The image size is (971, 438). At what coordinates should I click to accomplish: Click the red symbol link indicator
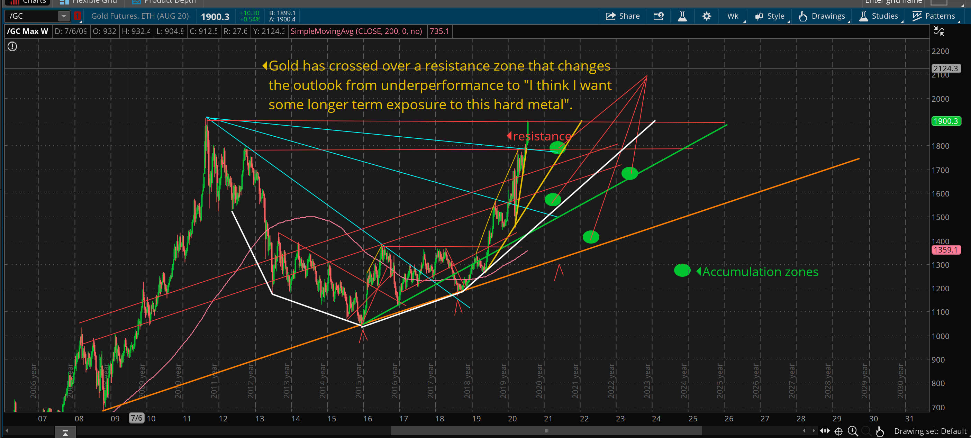click(77, 16)
